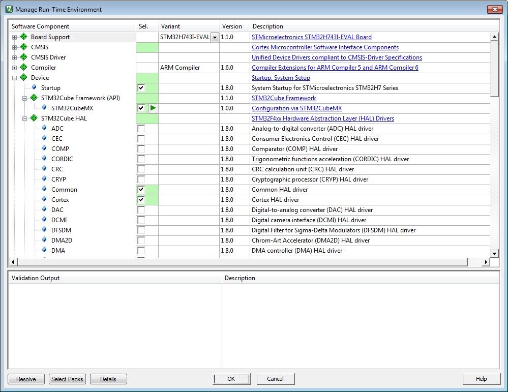Click the blue component icon beside STM32CubeMX
The height and width of the screenshot is (392, 508).
(44, 108)
